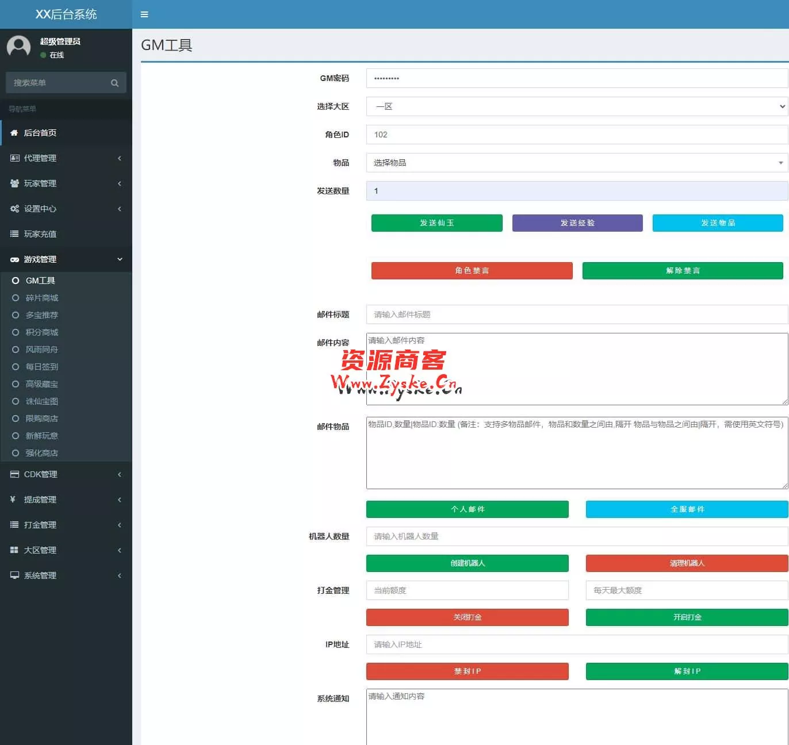Click the grid icon beside 大区管理
This screenshot has height=745, width=789.
(x=14, y=550)
